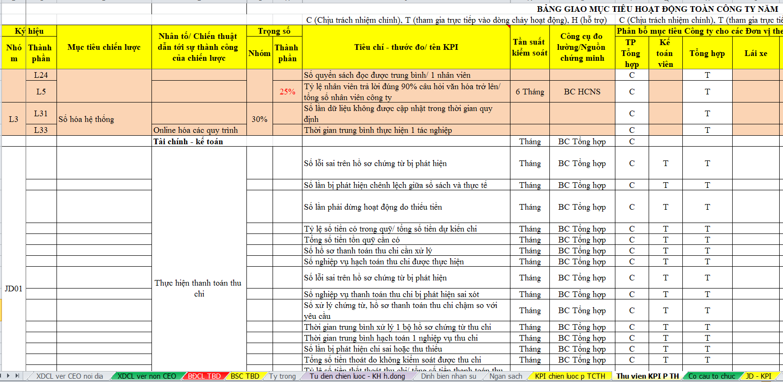Click the 'Tiêu chí - thước đo/ tên KPI' header
Viewport: 783px width, 382px height.
(x=406, y=47)
